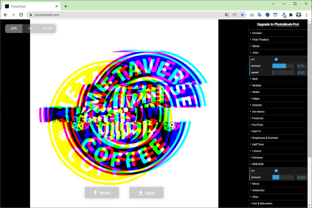This screenshot has width=312, height=208.
Task: Expand the Brightness & Contrast effect
Action: click(278, 138)
